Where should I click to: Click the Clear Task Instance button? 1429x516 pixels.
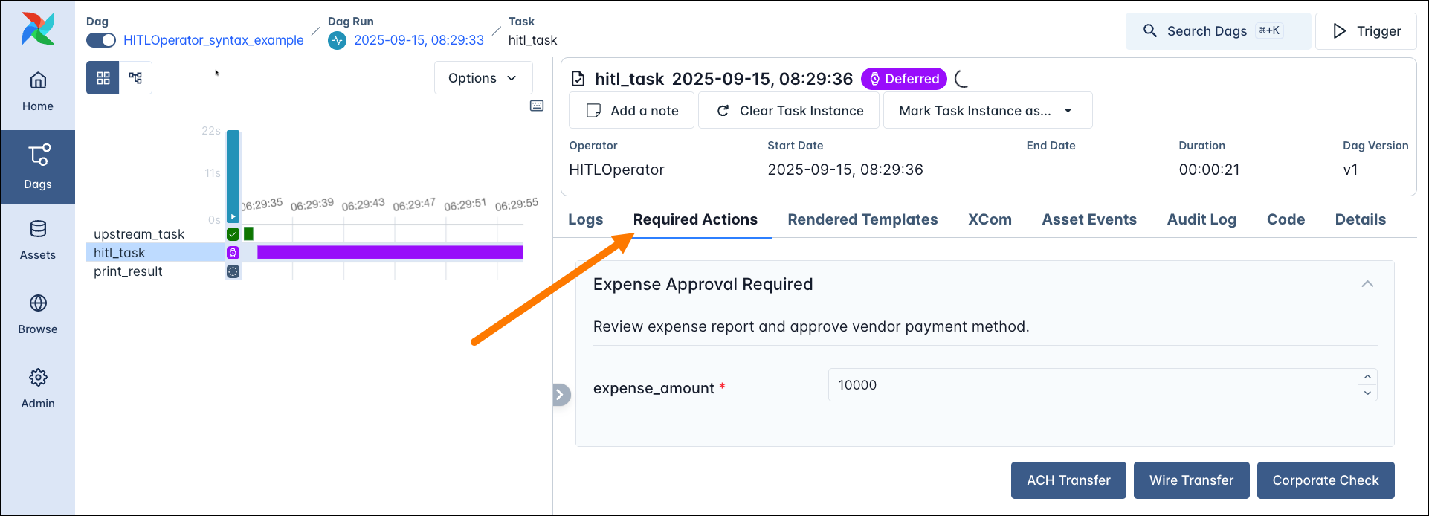[789, 111]
